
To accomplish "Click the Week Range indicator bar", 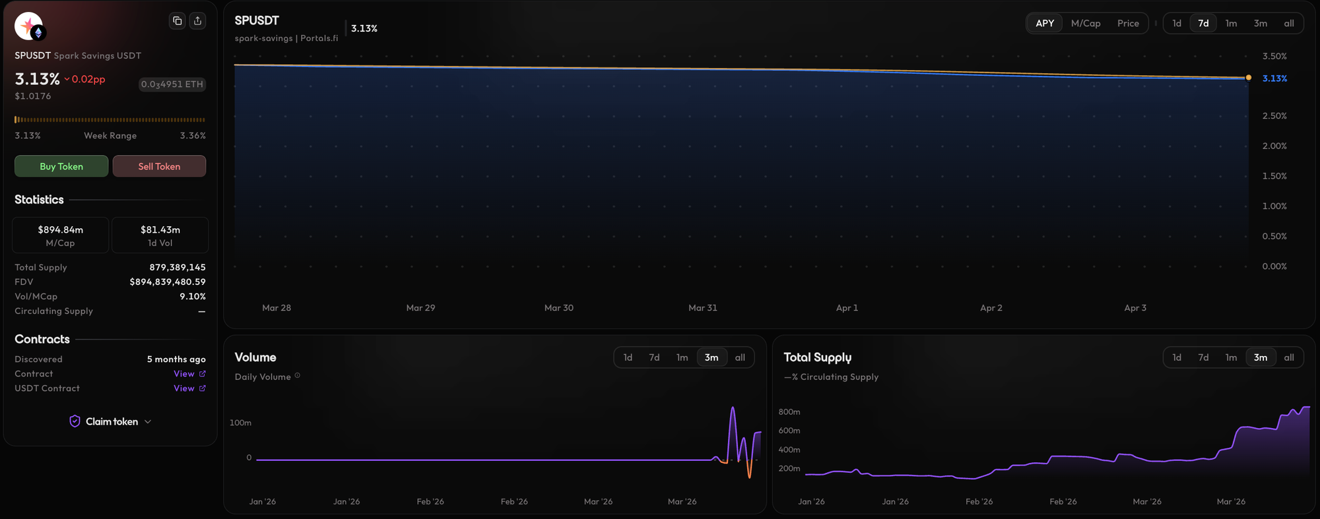I will tap(110, 120).
